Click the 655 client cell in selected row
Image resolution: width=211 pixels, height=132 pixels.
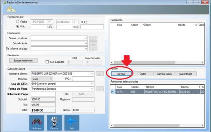(x=137, y=92)
